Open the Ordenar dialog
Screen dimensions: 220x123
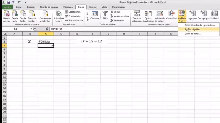coord(95,15)
